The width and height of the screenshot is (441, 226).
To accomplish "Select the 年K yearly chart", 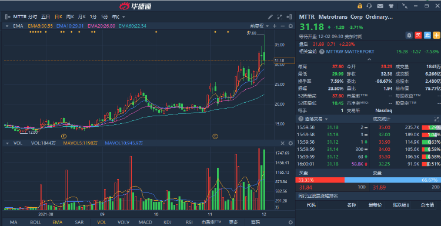I will [116, 17].
